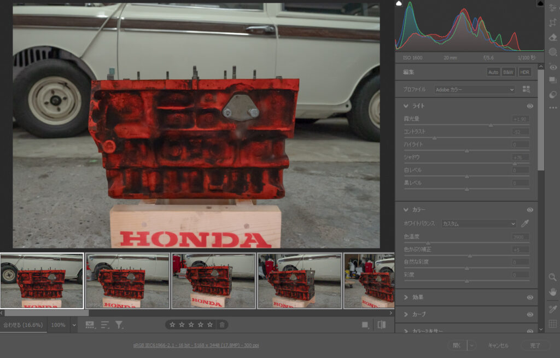Collapse the カラー panel
The width and height of the screenshot is (560, 358).
(x=406, y=210)
